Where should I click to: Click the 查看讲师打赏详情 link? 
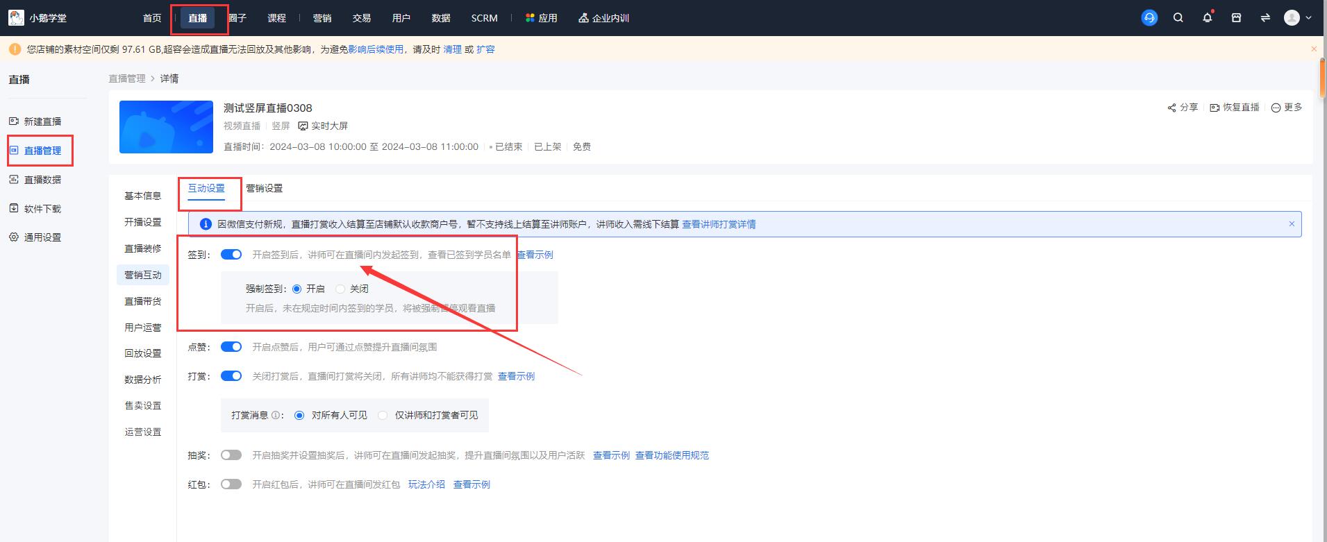click(x=719, y=224)
